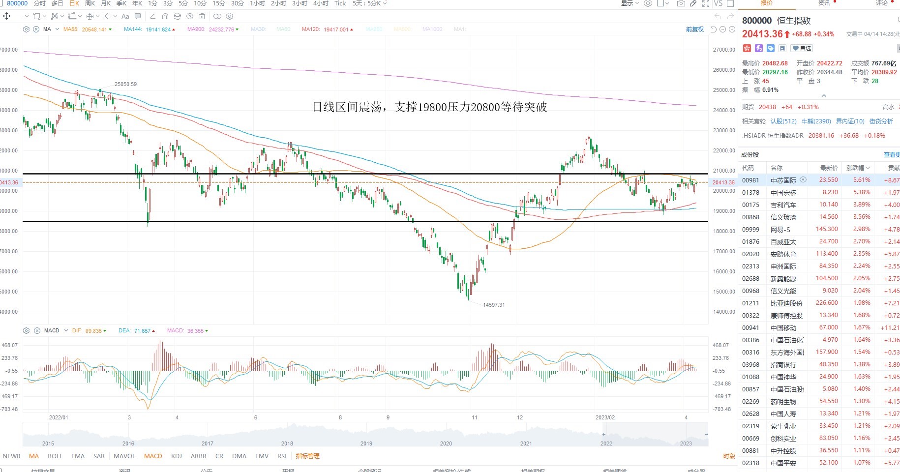
Task: Expand the fibonacci lines tool dropdown
Action: [x=80, y=16]
